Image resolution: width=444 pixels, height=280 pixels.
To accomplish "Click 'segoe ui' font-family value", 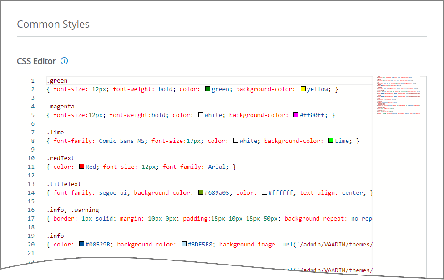I will [x=113, y=193].
